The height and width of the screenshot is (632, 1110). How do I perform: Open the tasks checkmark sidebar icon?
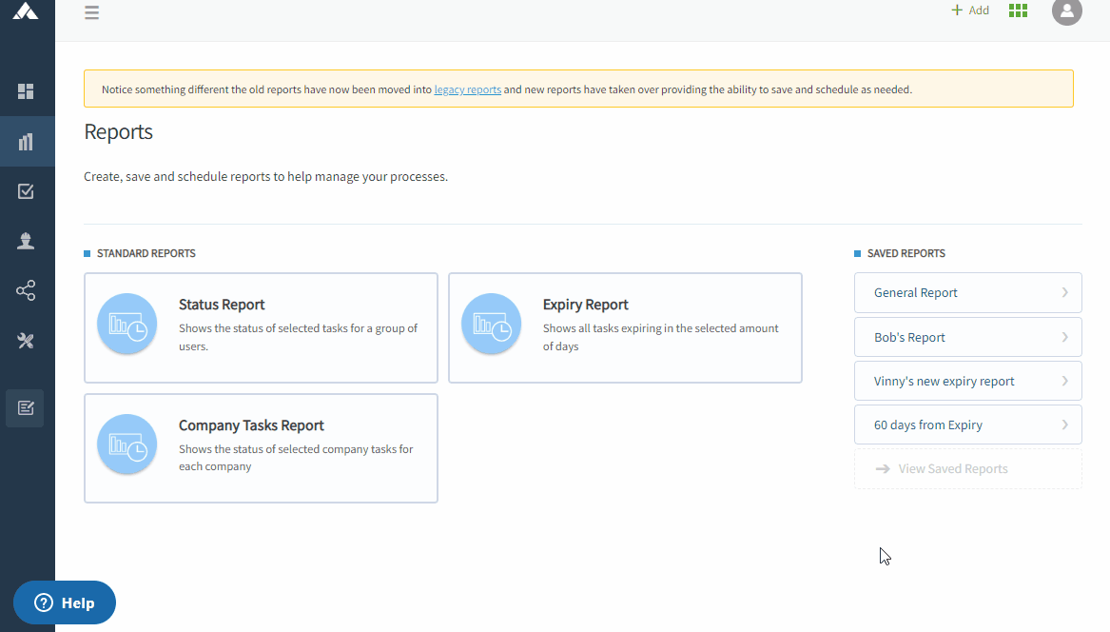tap(26, 191)
